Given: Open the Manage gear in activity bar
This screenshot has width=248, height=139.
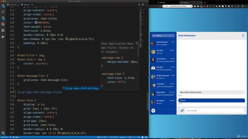Looking at the screenshot, I should point(3,133).
